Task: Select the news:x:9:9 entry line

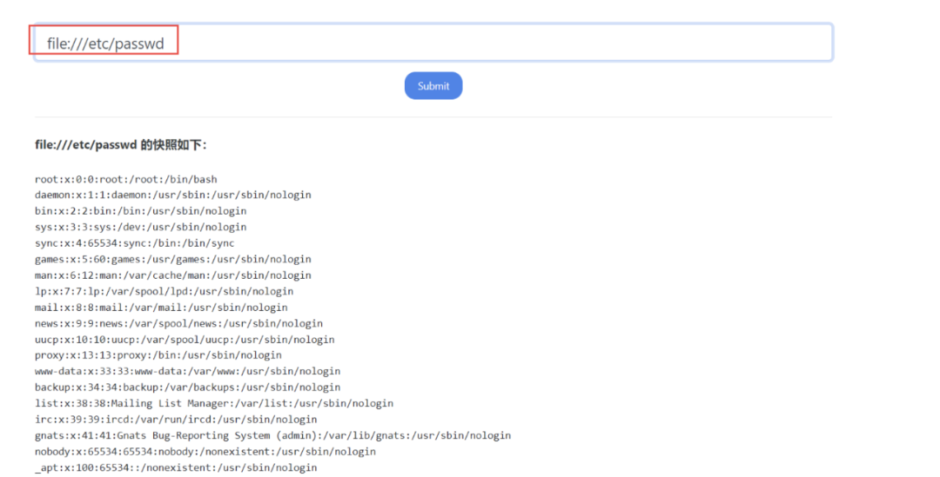Action: tap(178, 323)
